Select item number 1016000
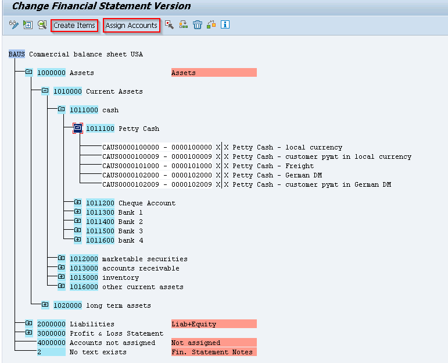The image size is (448, 363). pos(84,287)
